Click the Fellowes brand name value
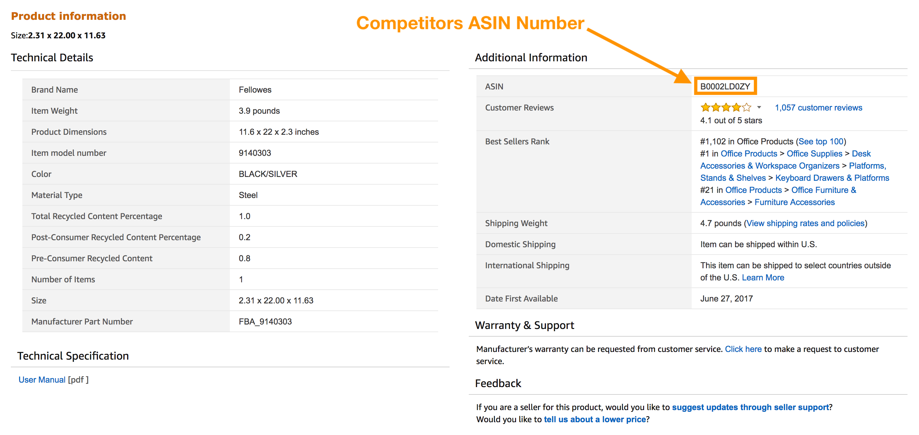919x435 pixels. point(255,90)
